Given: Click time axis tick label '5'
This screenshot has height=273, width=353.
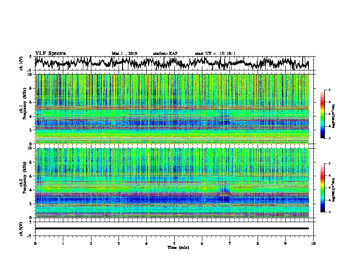Looking at the screenshot, I should coord(174,244).
